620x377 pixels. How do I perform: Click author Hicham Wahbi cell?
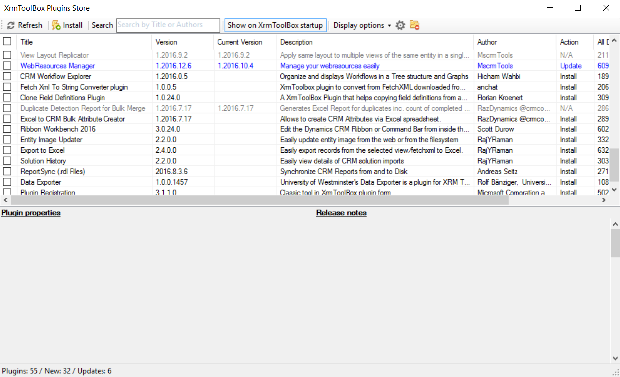click(x=498, y=76)
